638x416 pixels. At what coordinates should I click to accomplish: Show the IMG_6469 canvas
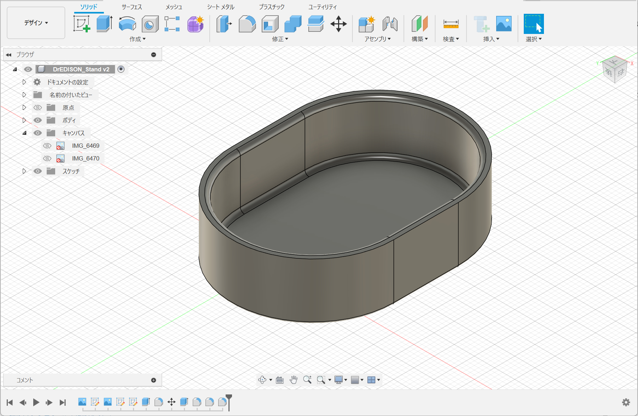coord(47,146)
